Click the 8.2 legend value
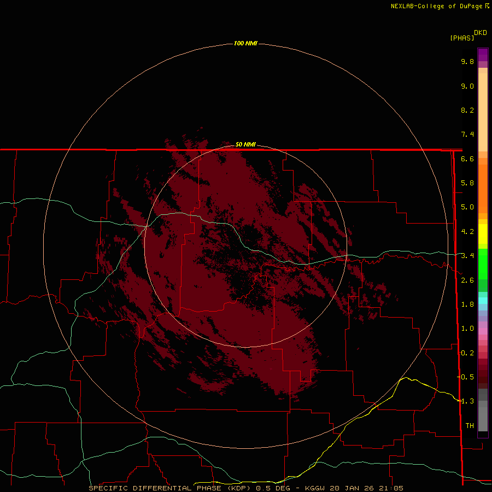 click(467, 110)
